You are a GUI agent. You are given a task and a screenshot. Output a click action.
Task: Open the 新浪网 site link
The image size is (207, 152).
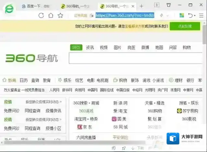120,103
